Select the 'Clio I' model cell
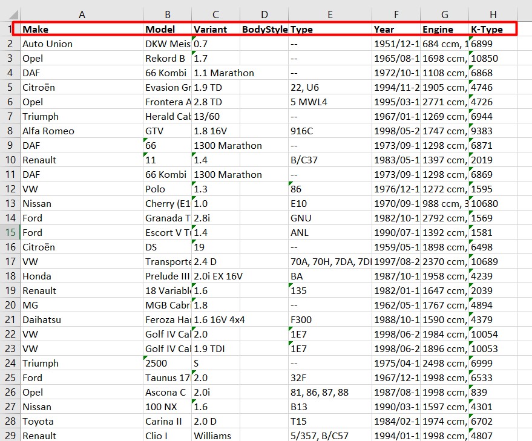The height and width of the screenshot is (441, 532). (167, 435)
